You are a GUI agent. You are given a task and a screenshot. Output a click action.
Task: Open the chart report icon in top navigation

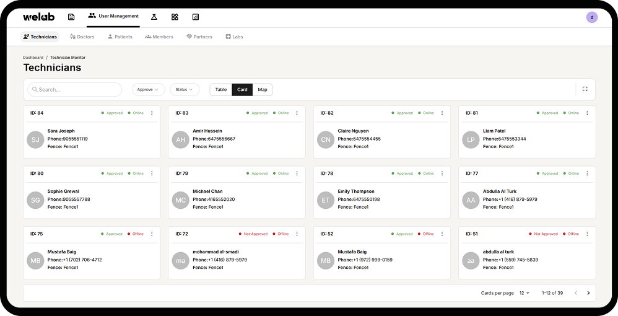[x=196, y=17]
